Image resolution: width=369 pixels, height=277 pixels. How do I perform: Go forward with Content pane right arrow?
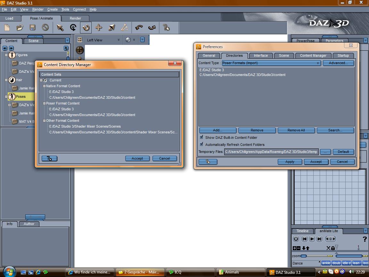pyautogui.click(x=11, y=48)
